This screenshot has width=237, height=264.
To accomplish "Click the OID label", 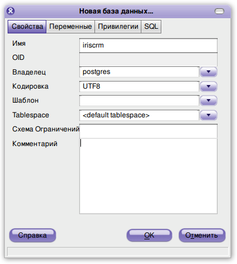I will click(x=18, y=57).
